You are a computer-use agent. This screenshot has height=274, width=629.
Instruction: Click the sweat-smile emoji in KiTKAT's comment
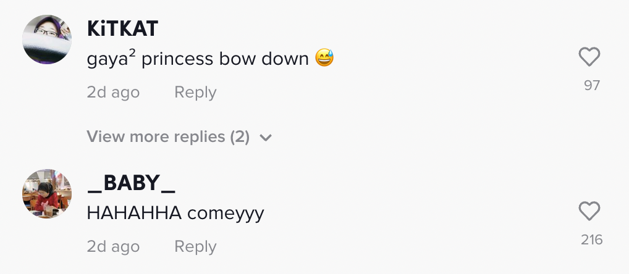[x=324, y=59]
